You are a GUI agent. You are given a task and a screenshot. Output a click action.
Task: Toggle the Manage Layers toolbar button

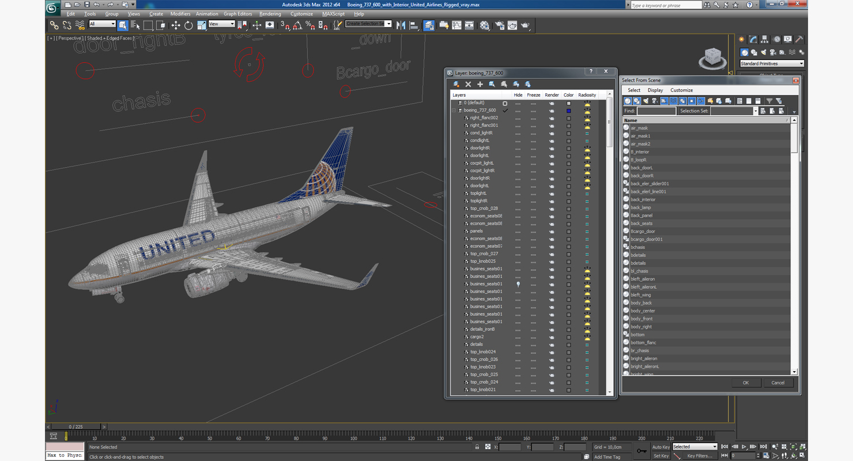click(x=429, y=25)
